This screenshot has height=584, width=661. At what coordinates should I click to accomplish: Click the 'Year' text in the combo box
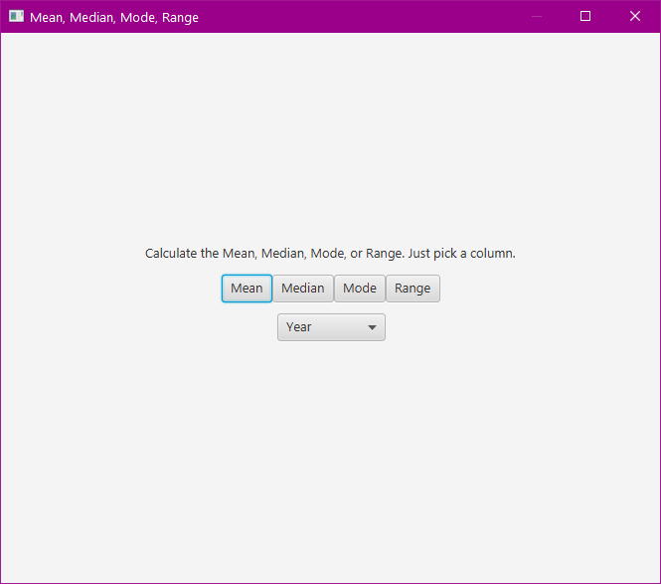[299, 327]
